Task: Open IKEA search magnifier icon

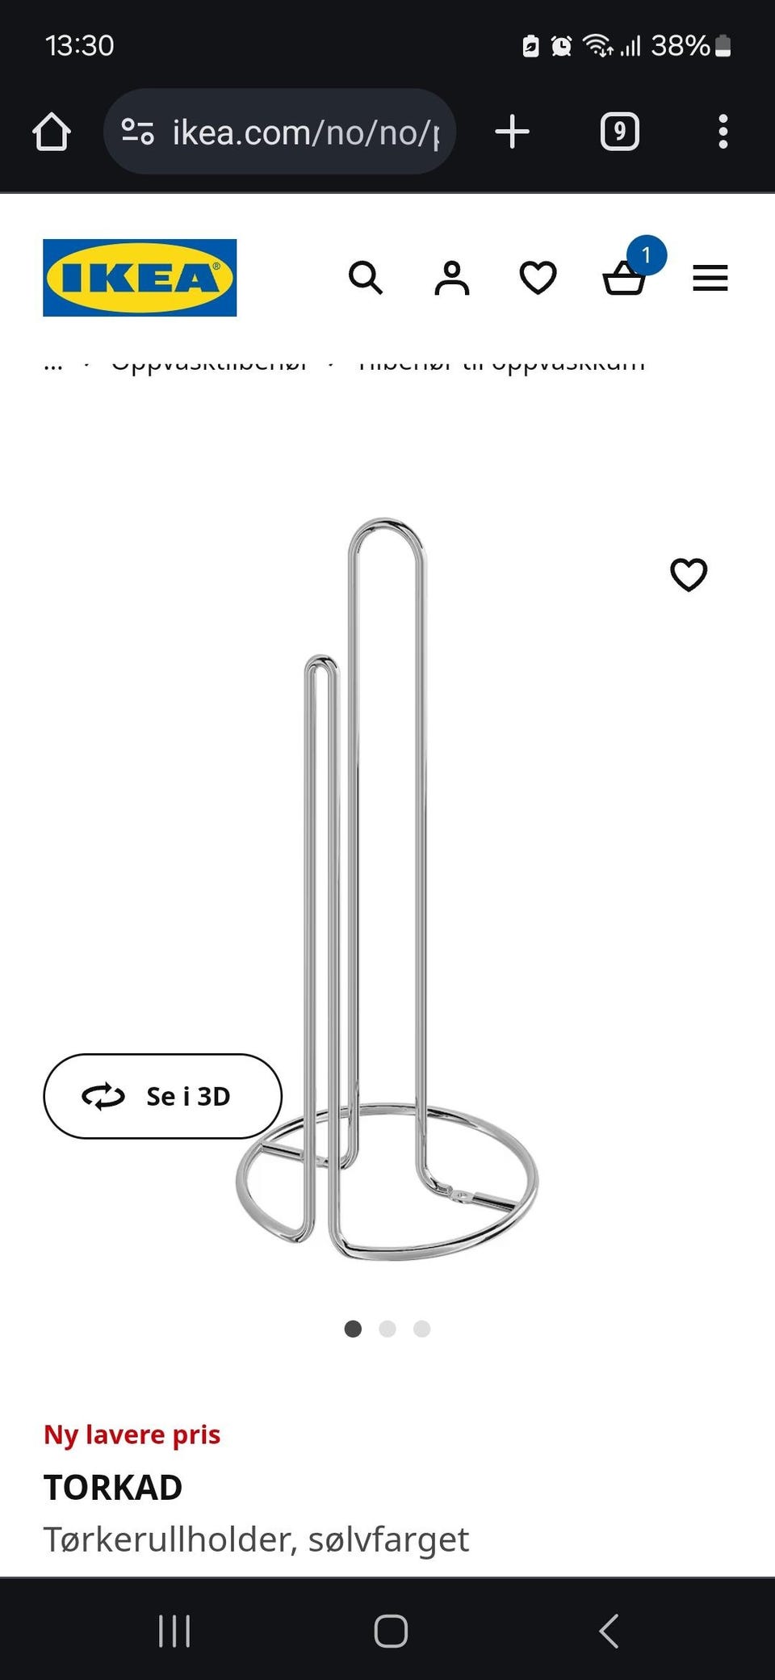Action: coord(366,278)
